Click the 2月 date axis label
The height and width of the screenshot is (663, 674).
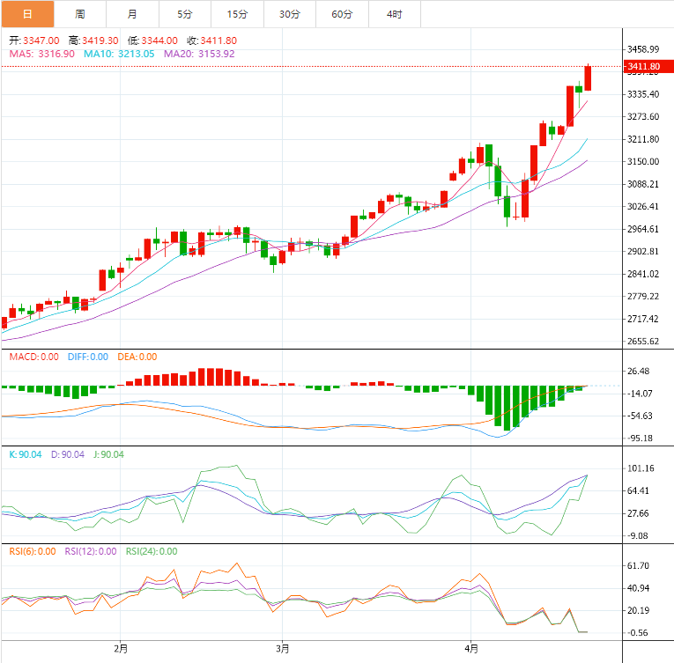(121, 649)
